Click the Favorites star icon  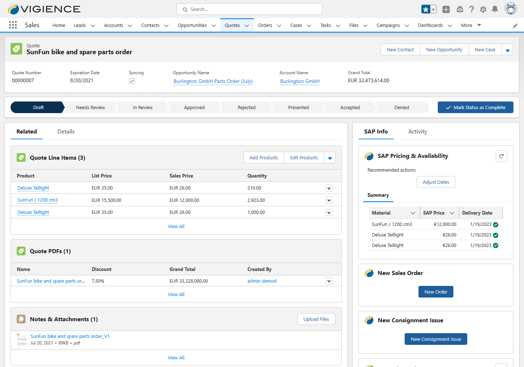pyautogui.click(x=426, y=9)
